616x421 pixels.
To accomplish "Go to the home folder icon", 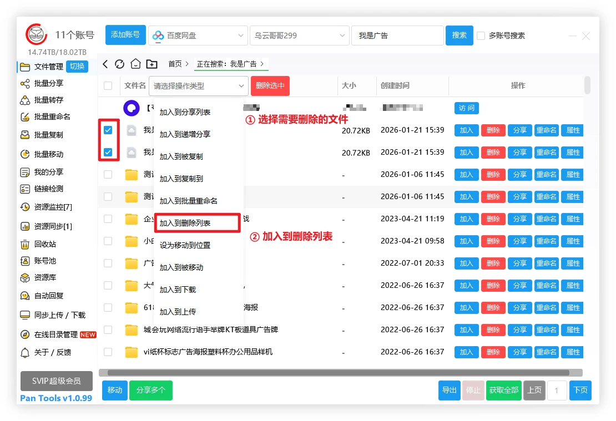I will [135, 64].
